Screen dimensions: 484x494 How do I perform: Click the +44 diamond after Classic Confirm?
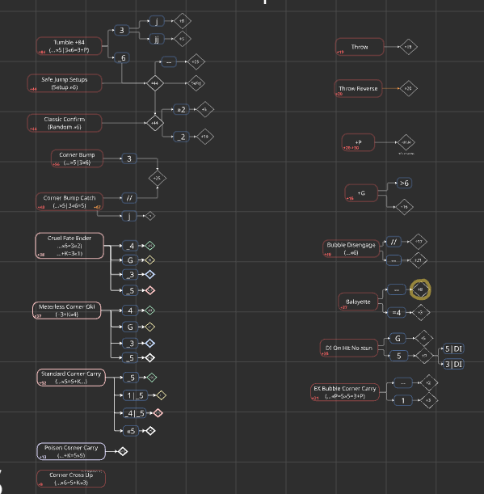click(x=155, y=123)
